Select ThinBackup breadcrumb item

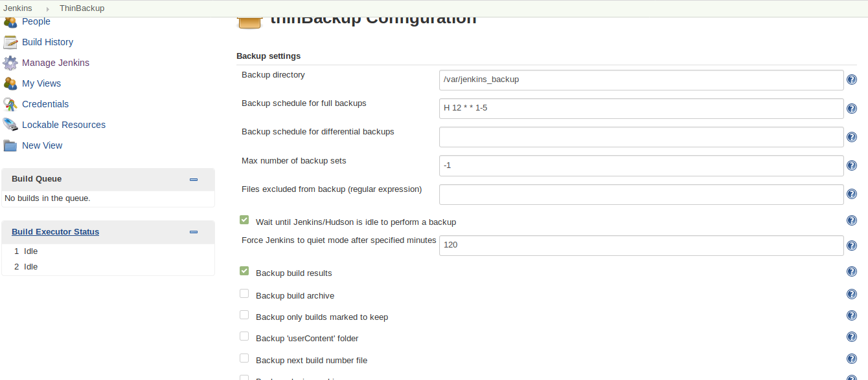tap(82, 8)
